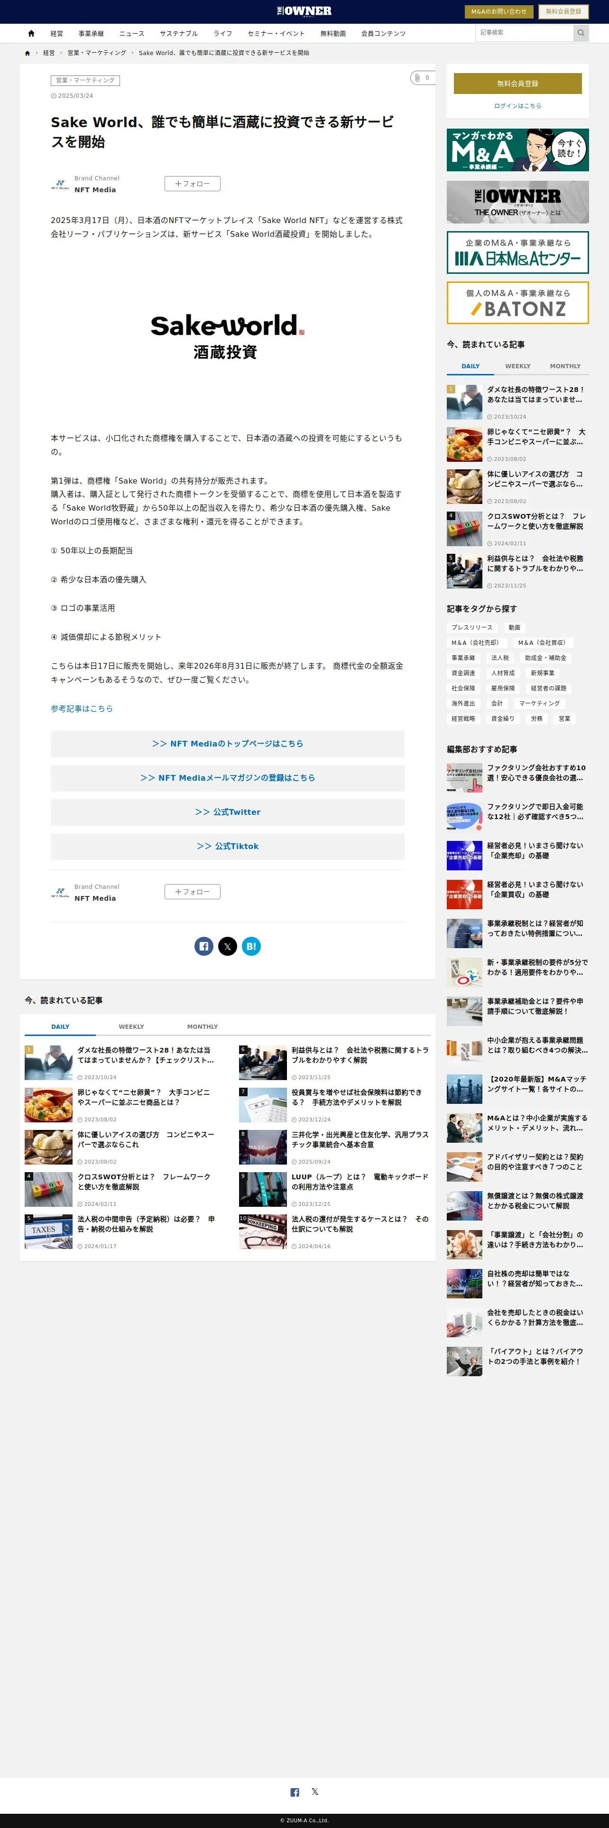Click the search magnifier button
609x1828 pixels.
581,33
